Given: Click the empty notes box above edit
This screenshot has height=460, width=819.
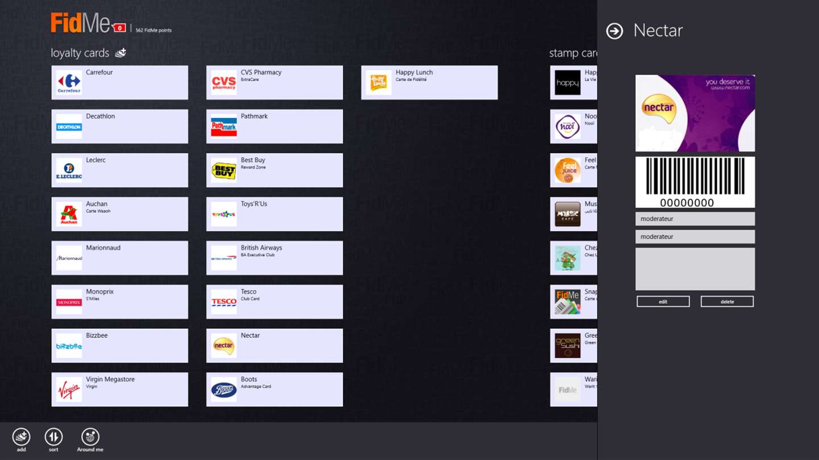Looking at the screenshot, I should pos(695,269).
